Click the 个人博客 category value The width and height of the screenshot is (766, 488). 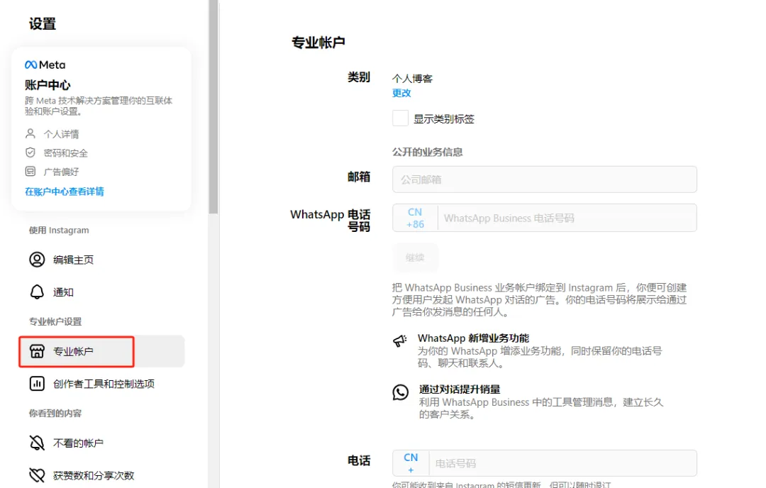pyautogui.click(x=412, y=78)
